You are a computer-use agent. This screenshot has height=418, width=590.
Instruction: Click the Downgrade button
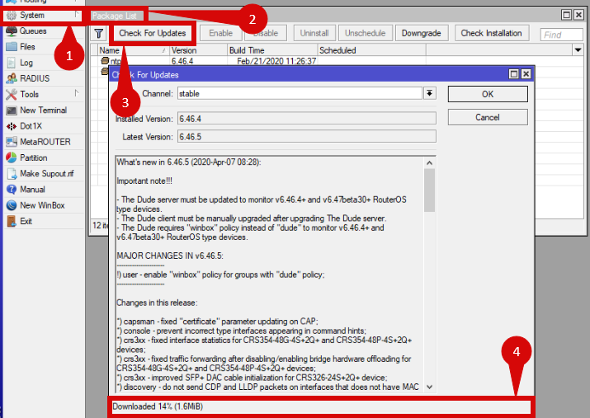[x=422, y=33]
